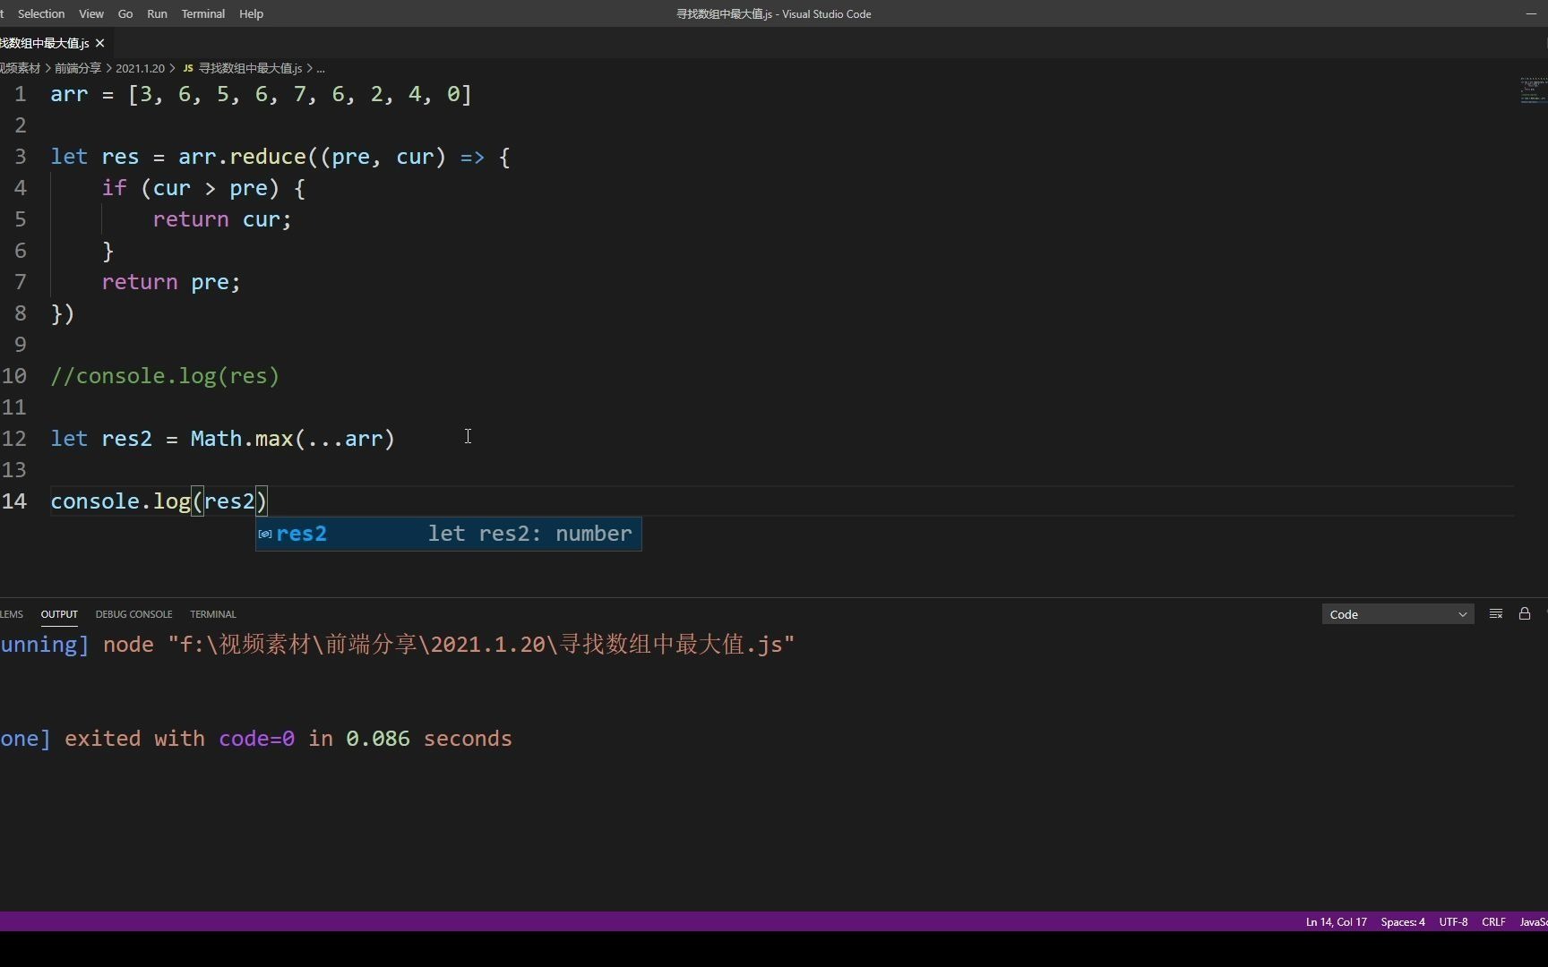
Task: Clear the output panel contents
Action: tap(1496, 614)
